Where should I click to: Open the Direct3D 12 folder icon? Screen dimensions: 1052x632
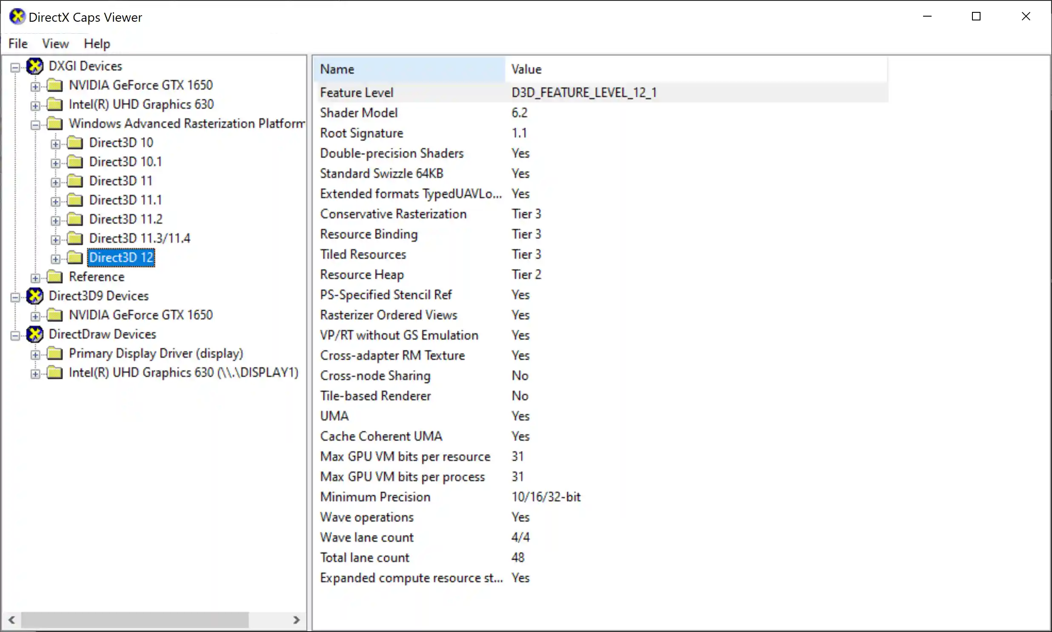tap(75, 257)
